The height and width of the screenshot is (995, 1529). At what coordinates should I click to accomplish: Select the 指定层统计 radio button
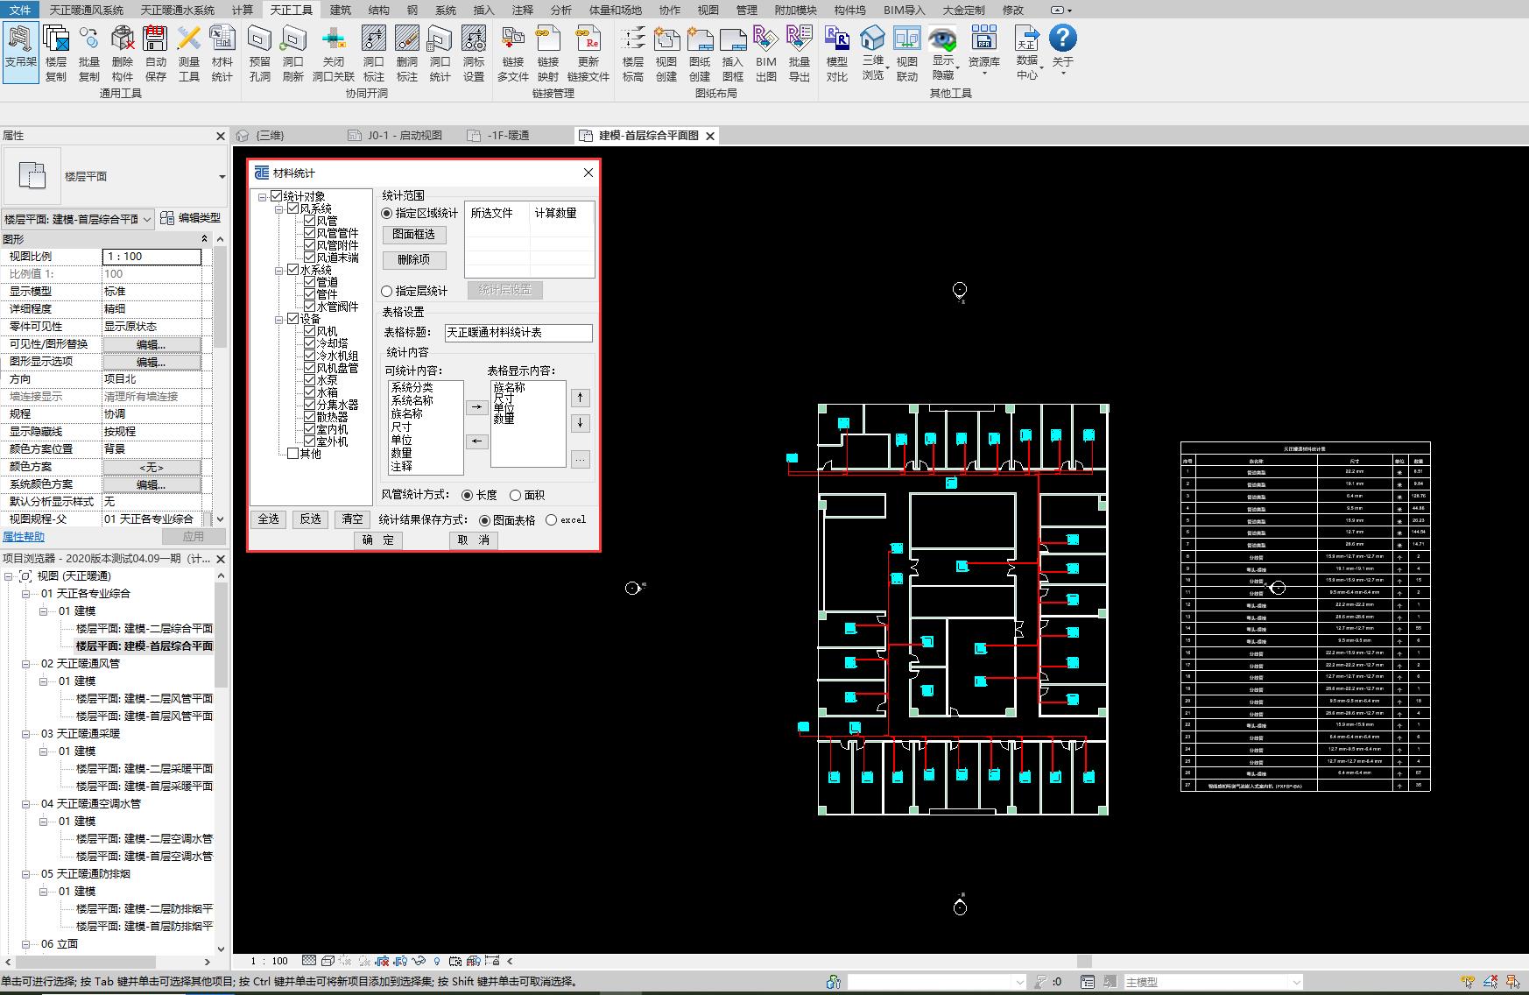point(387,291)
